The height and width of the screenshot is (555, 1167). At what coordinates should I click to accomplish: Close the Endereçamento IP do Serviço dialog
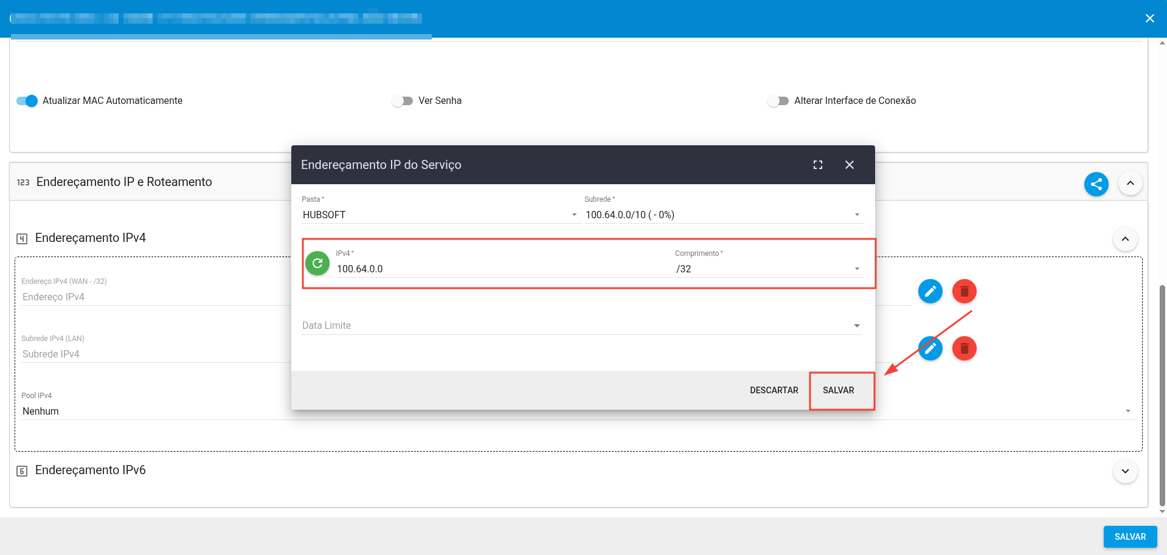pos(850,165)
